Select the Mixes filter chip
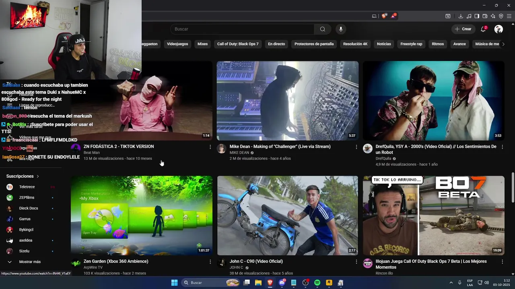Image resolution: width=515 pixels, height=289 pixels. 203,44
